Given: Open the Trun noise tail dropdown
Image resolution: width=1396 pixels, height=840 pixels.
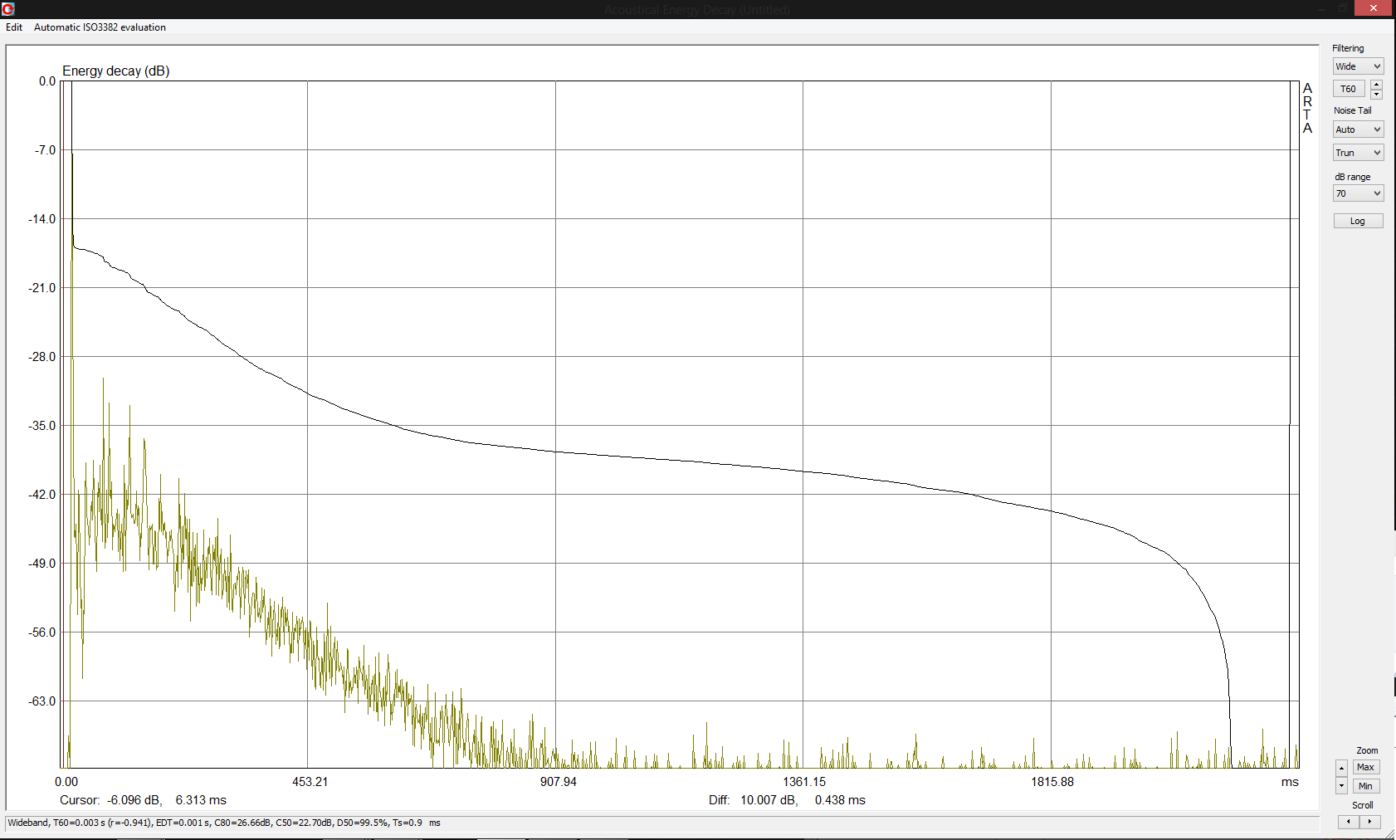Looking at the screenshot, I should coord(1358,153).
